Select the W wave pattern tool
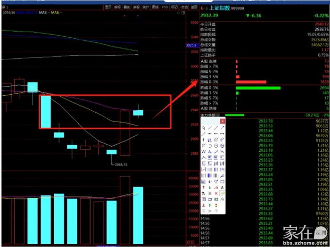330x247 pixels. [204, 151]
